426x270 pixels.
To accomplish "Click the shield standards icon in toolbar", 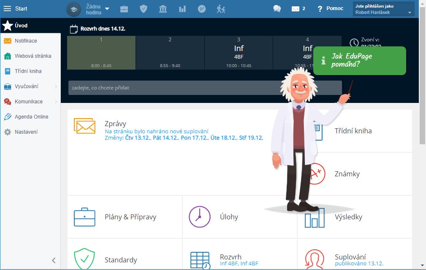I will (144, 9).
